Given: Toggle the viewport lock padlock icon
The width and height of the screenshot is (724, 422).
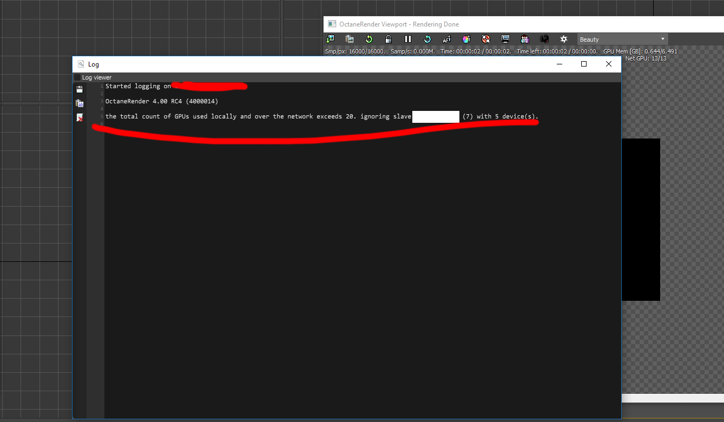Looking at the screenshot, I should click(x=389, y=39).
